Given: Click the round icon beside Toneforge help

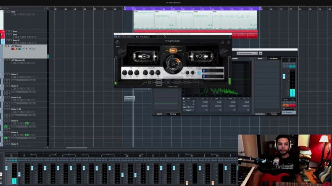Looking at the screenshot, I should (223, 42).
